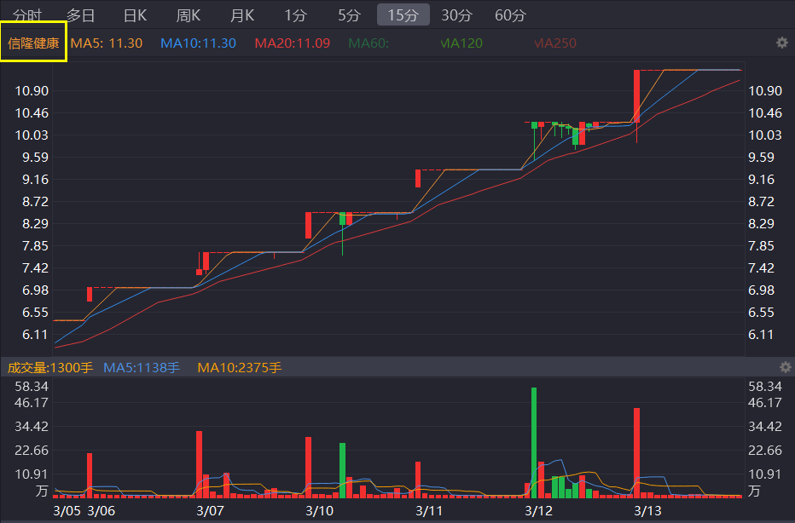795x523 pixels.
Task: Click the volume MA10:2375手 label
Action: point(240,368)
